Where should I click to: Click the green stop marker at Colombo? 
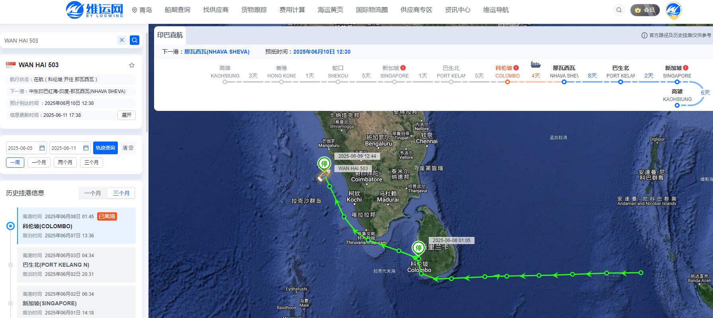click(418, 248)
